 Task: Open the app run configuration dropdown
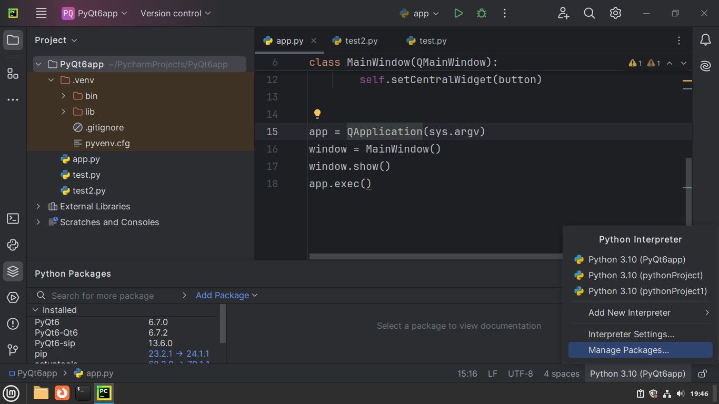point(420,13)
